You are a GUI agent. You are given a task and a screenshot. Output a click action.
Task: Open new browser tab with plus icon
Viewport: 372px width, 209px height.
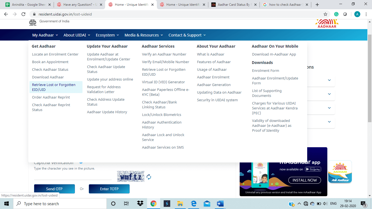point(317,5)
